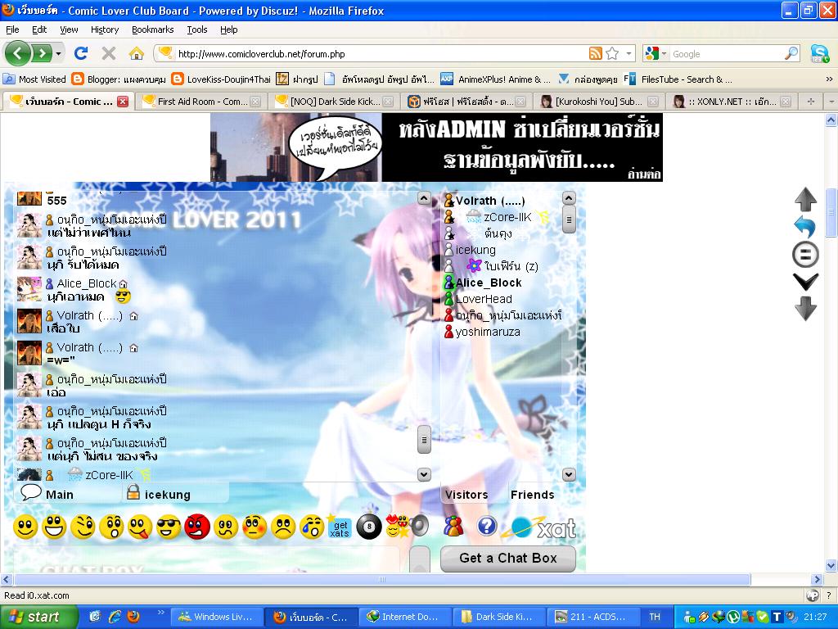838x629 pixels.
Task: Open the xat groups people icon
Action: coord(453,527)
